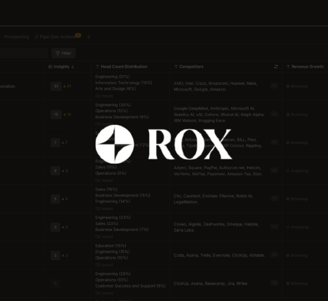Add a new tab with the plus icon
Image resolution: width=328 pixels, height=301 pixels.
click(89, 37)
